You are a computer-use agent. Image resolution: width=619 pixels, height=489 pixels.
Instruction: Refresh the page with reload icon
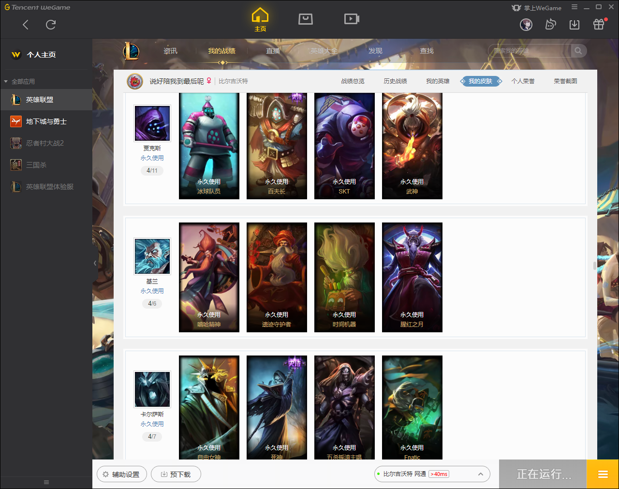click(51, 25)
